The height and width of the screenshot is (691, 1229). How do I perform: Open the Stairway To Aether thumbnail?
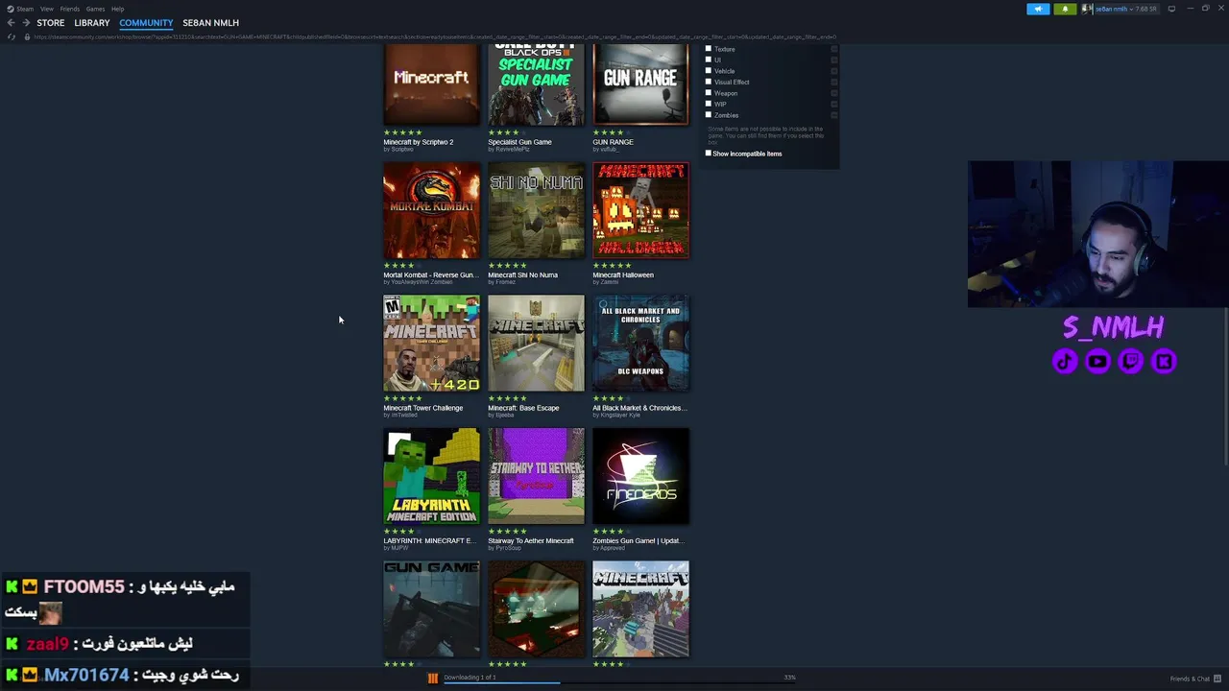pyautogui.click(x=536, y=476)
